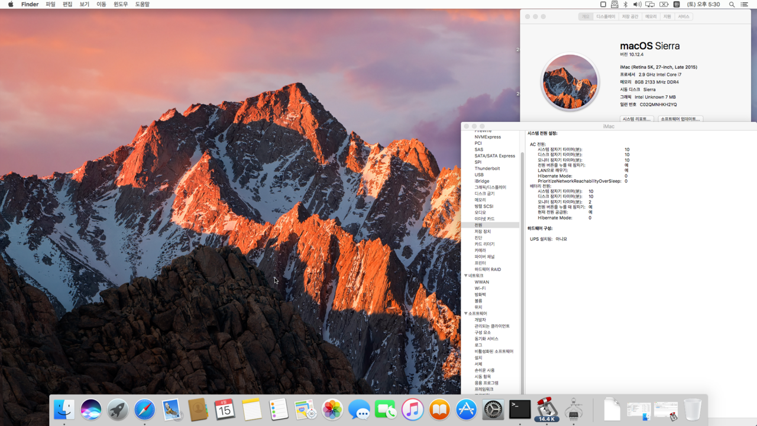
Task: Open Messages blue bubble icon
Action: pos(359,409)
